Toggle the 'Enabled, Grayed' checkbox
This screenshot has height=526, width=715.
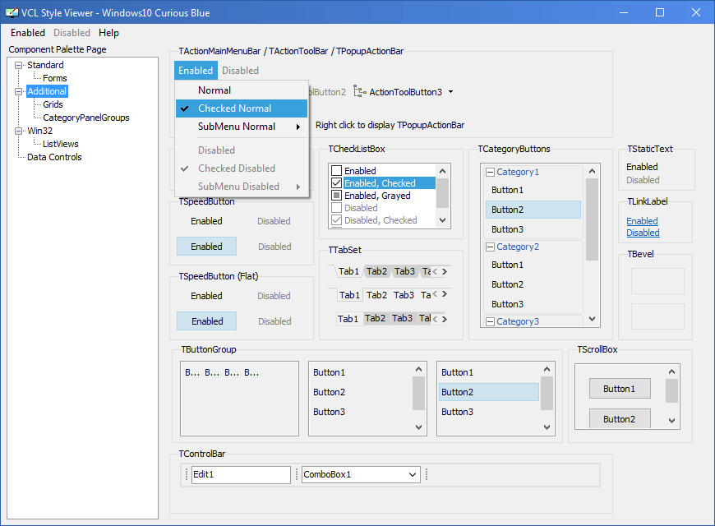pyautogui.click(x=336, y=196)
